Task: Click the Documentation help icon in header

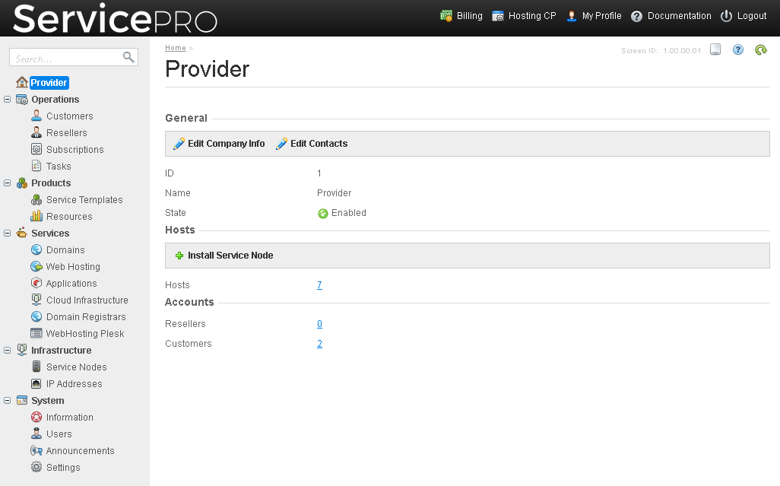Action: click(x=636, y=16)
